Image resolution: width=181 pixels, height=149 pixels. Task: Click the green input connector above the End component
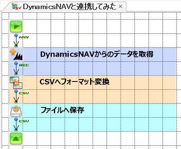pyautogui.click(x=16, y=130)
